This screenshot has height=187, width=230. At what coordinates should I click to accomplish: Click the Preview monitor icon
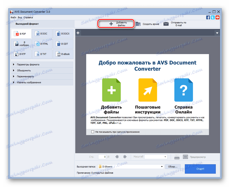(x=185, y=157)
